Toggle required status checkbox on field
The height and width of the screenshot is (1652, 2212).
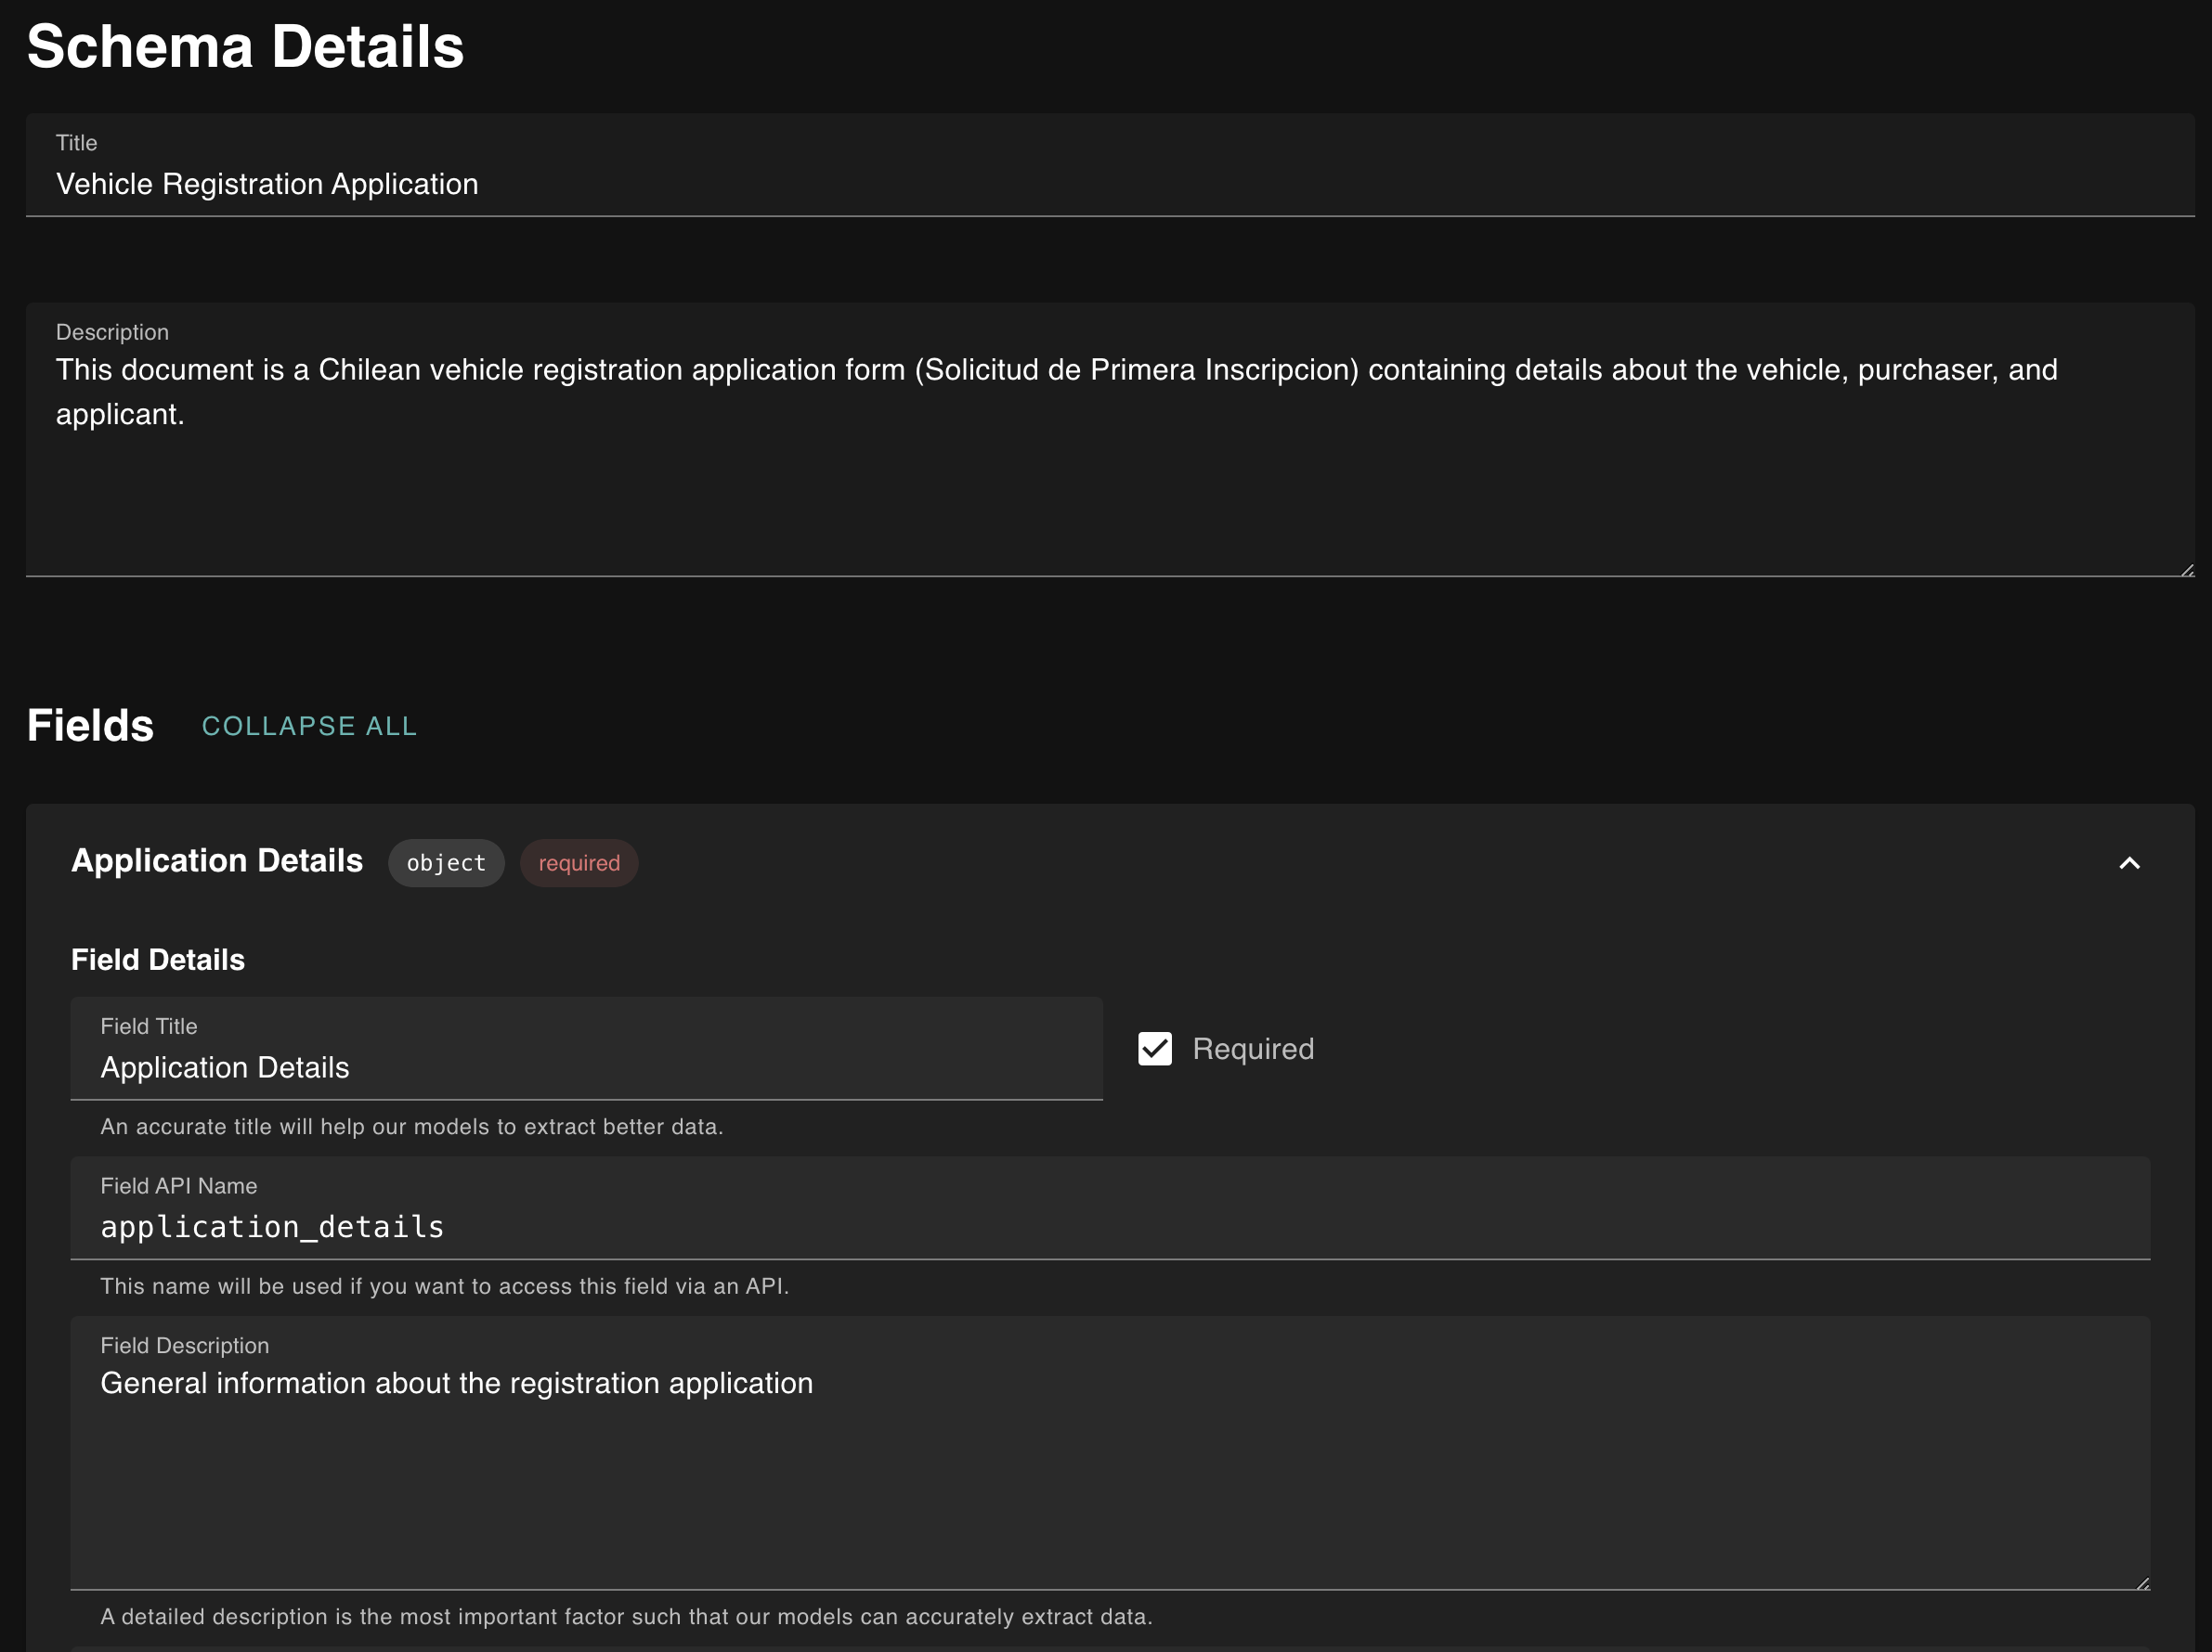pyautogui.click(x=1154, y=1050)
